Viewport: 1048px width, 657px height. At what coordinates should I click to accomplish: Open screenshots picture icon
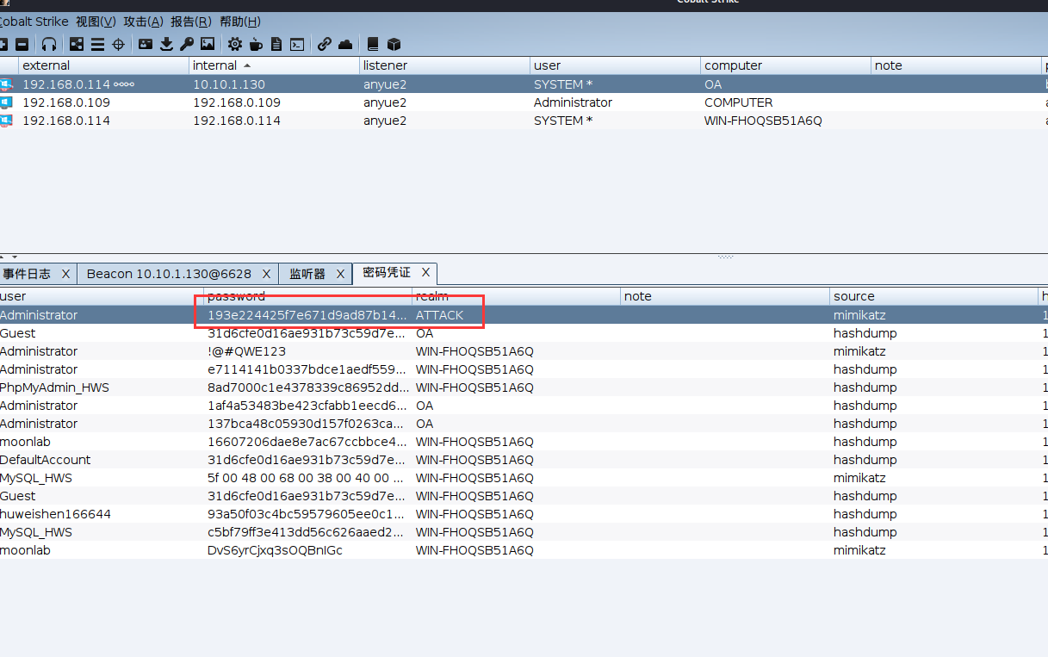tap(208, 44)
